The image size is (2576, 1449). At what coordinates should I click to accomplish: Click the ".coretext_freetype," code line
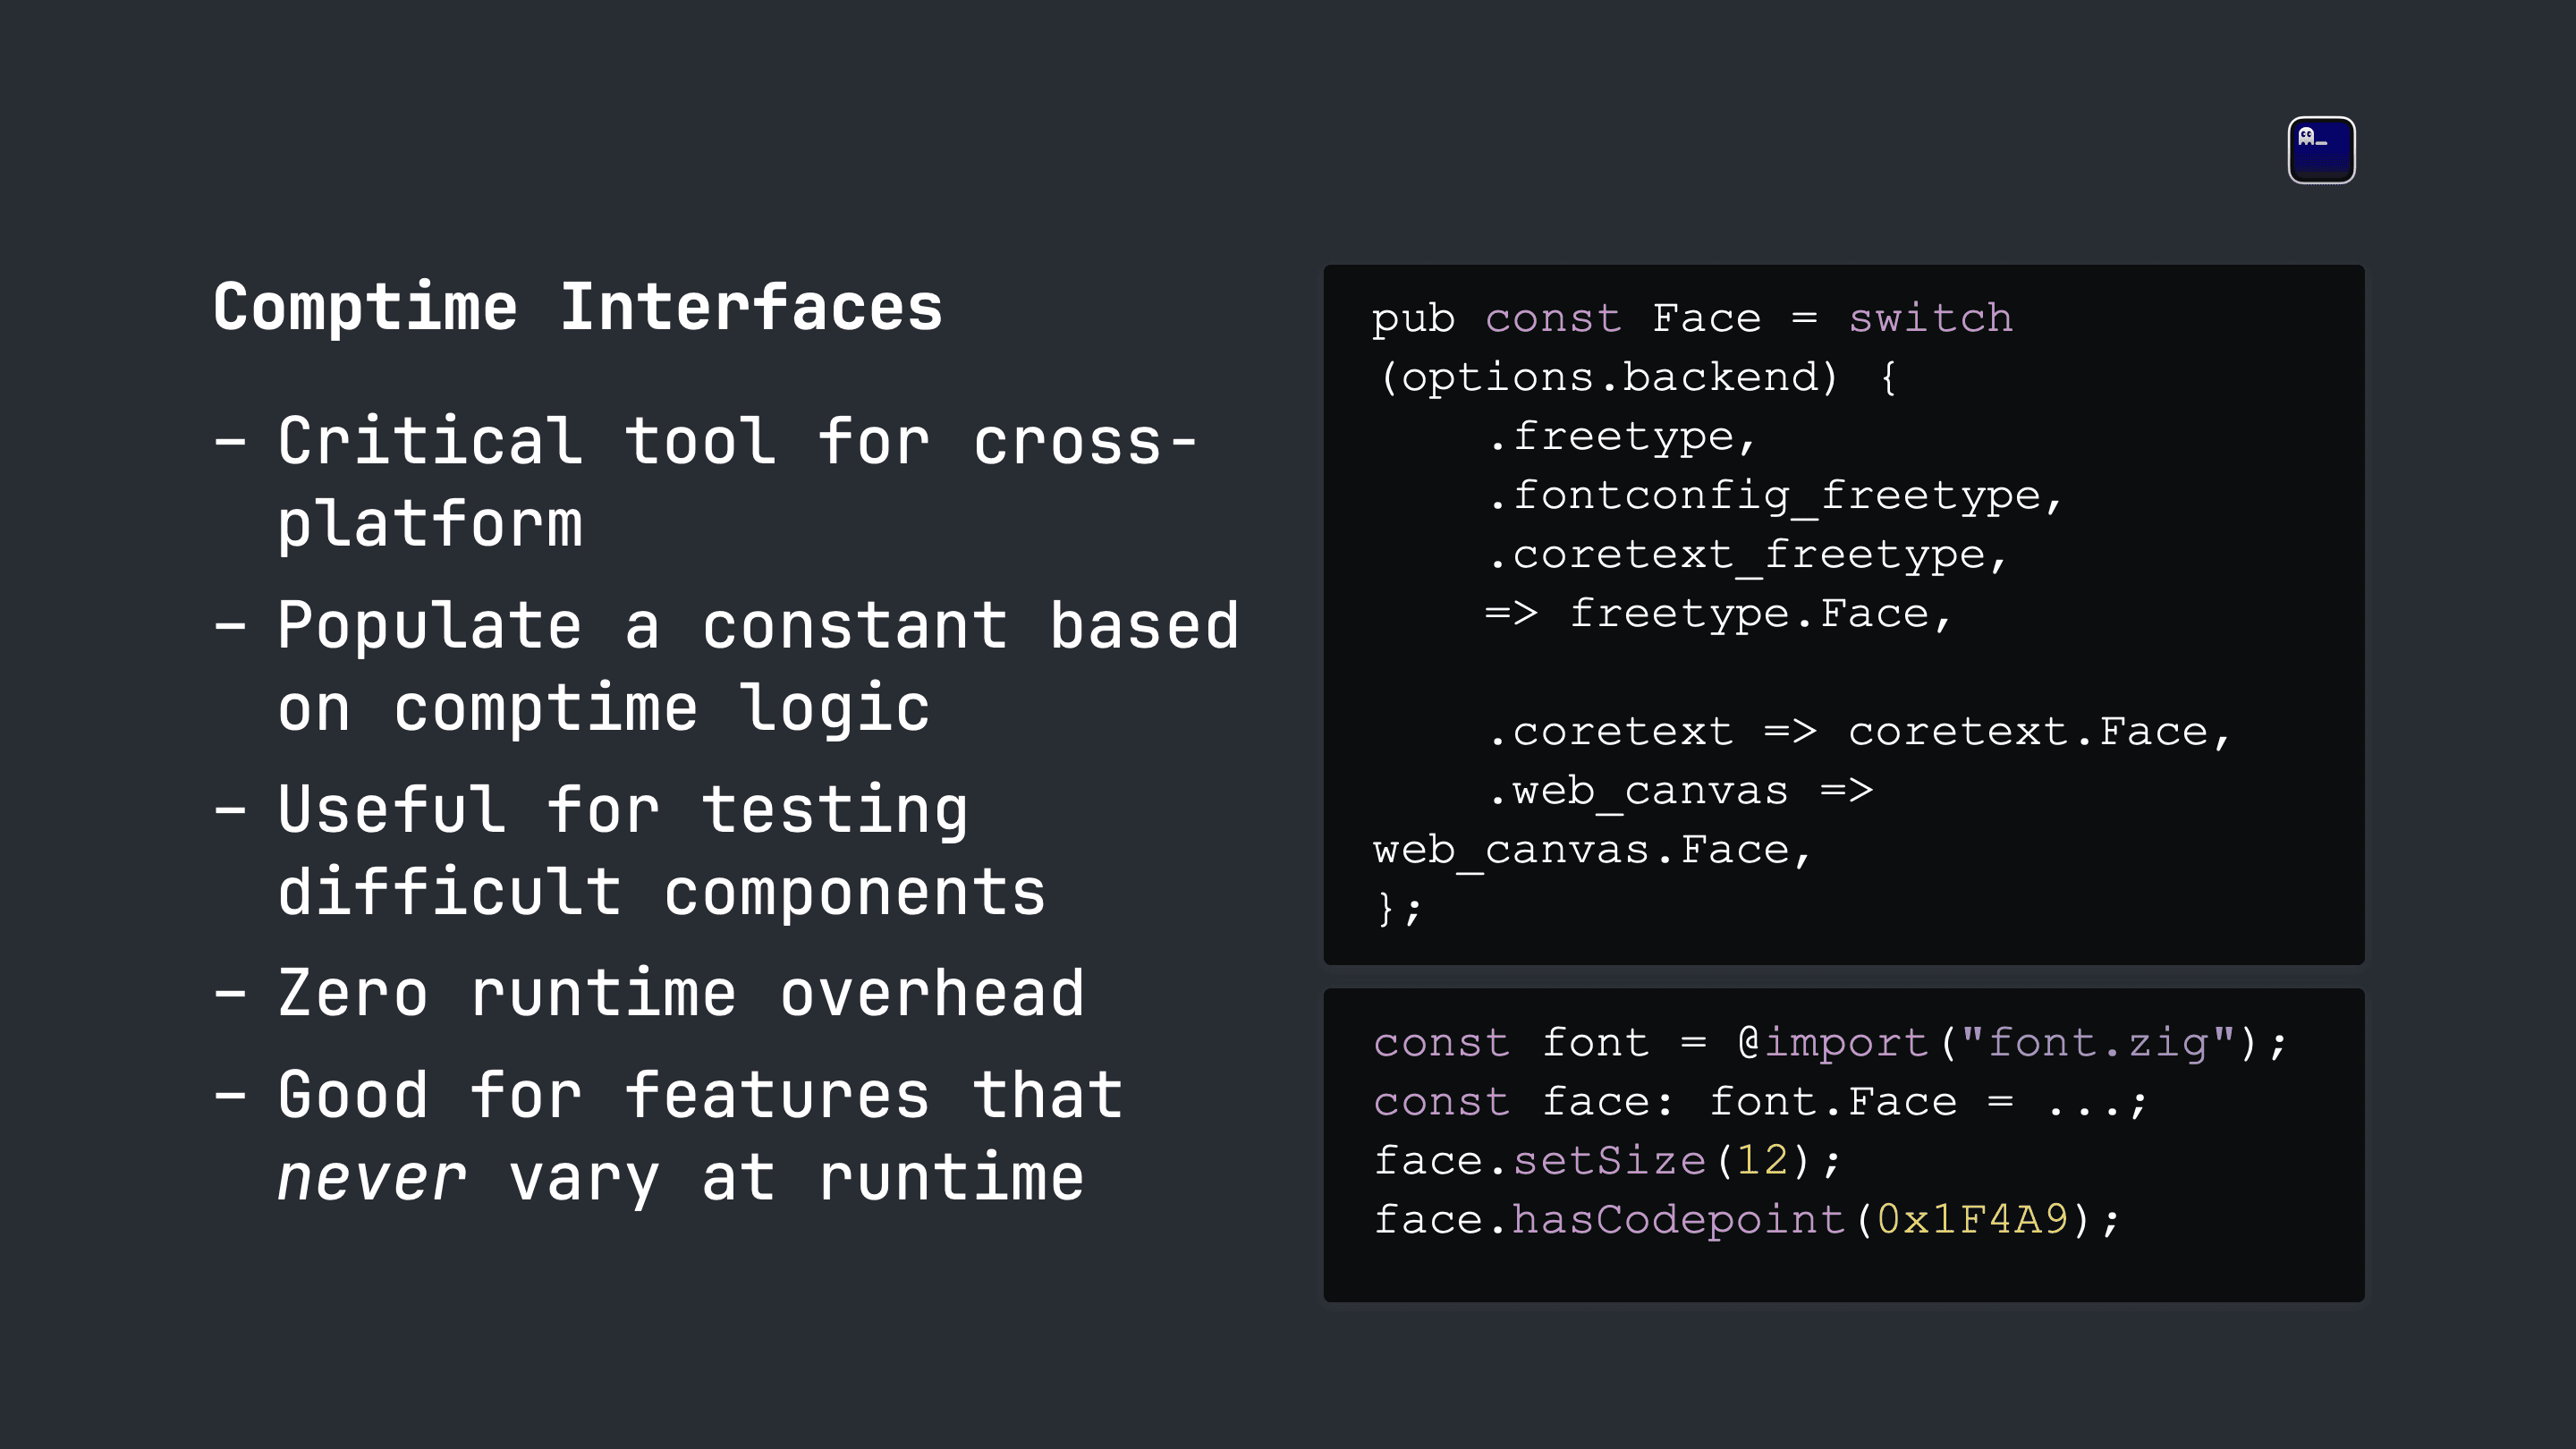point(1747,555)
